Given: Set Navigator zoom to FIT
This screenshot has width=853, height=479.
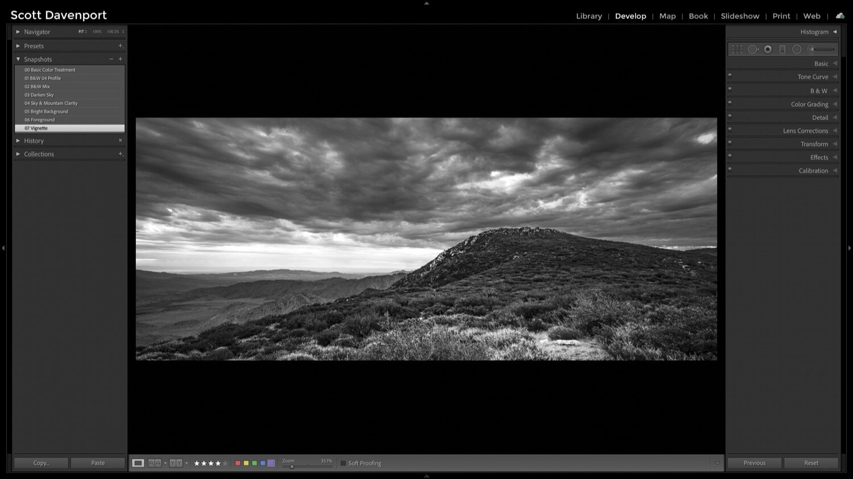Looking at the screenshot, I should pos(82,32).
